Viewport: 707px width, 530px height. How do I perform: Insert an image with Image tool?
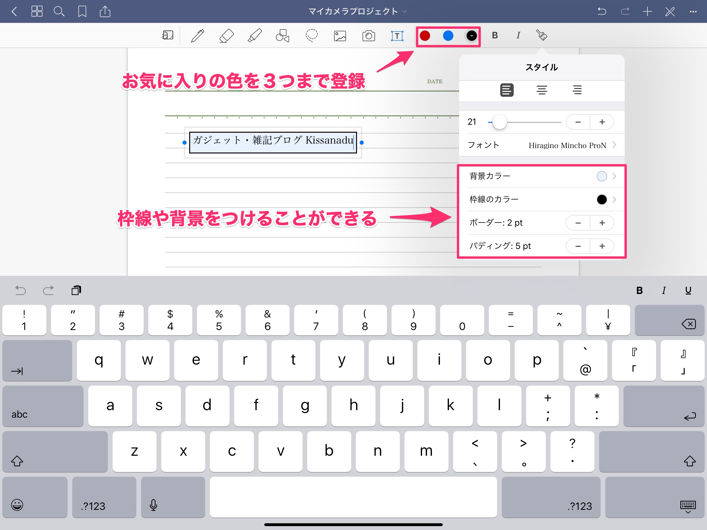[340, 35]
